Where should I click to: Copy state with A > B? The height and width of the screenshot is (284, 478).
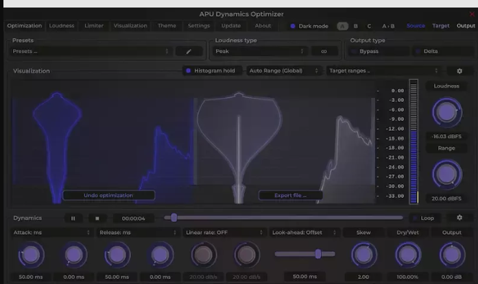coord(388,26)
